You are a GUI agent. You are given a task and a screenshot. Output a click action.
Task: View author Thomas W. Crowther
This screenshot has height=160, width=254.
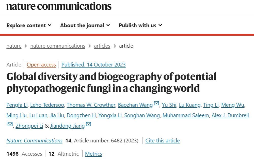click(91, 105)
